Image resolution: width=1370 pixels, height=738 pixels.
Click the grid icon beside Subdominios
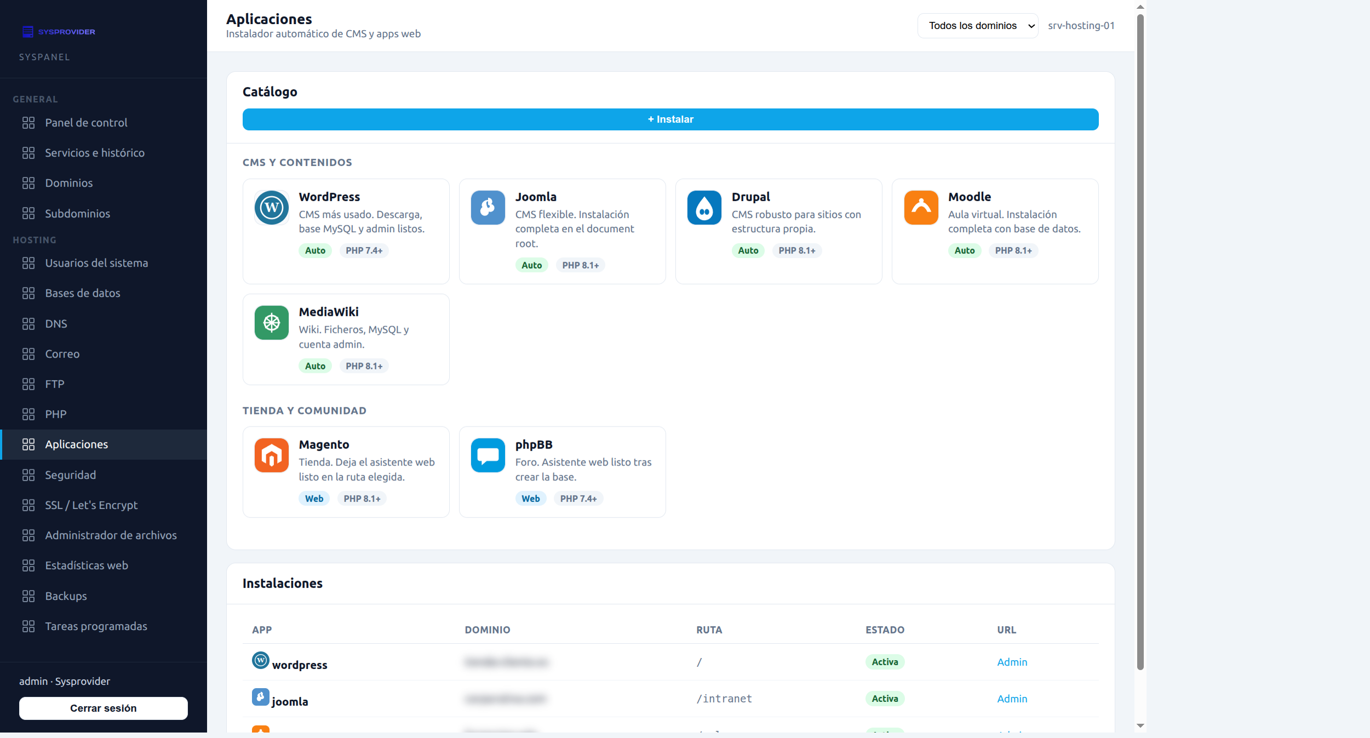click(x=28, y=214)
